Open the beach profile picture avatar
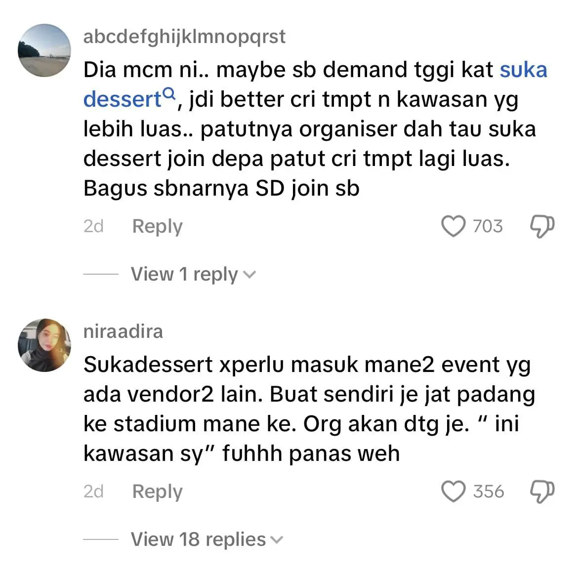 coord(44,50)
